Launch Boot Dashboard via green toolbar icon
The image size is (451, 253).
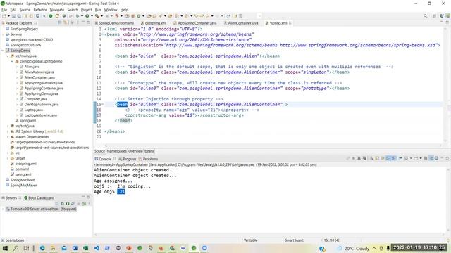51,15
